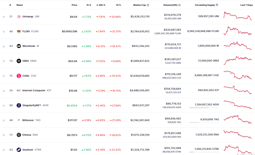Viewport: 255px width, 155px height.
Task: Click the ORDI coin logo
Action: [x=19, y=61]
